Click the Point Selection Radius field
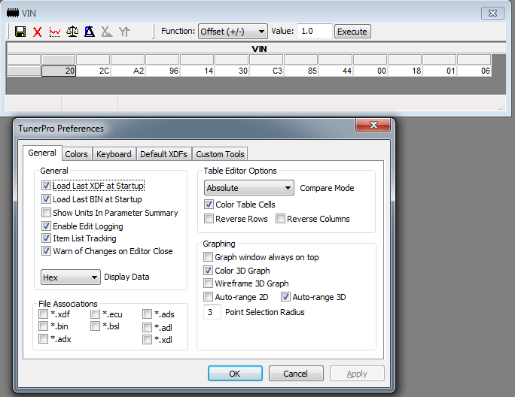 coord(212,312)
